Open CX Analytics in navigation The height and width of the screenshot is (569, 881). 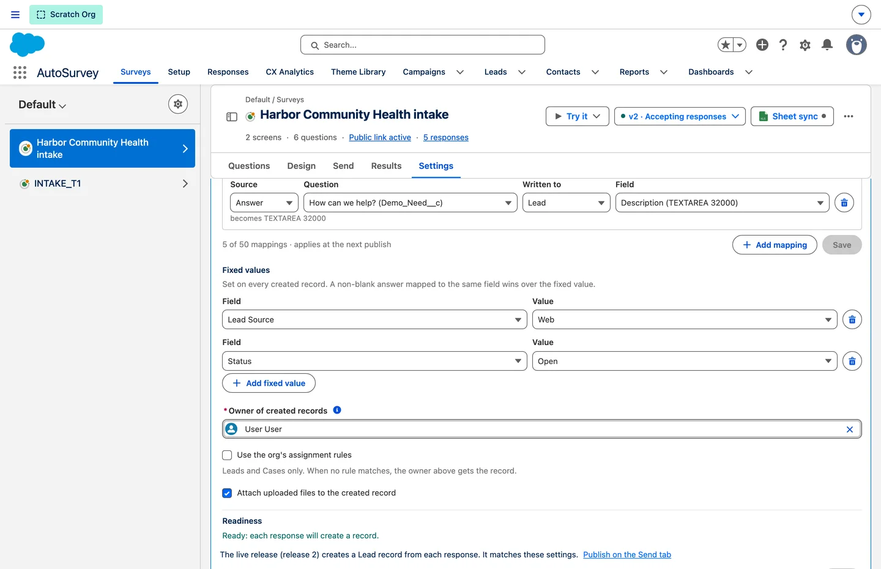pyautogui.click(x=290, y=72)
